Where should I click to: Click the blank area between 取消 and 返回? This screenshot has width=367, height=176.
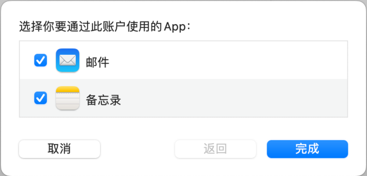[138, 149]
